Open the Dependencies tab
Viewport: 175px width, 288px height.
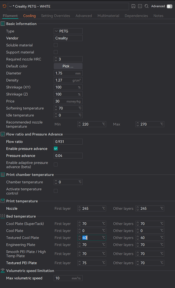(x=136, y=16)
